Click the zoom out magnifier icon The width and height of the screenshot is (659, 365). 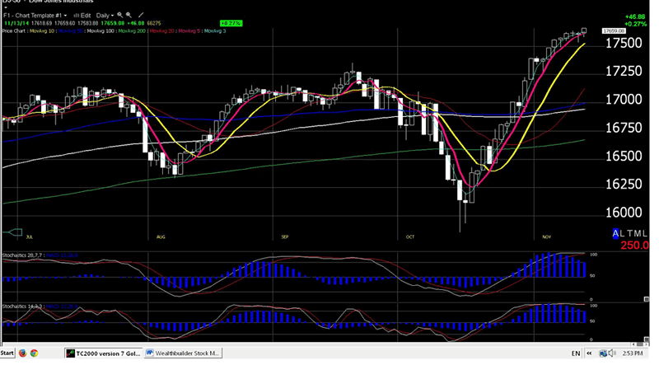tap(130, 16)
